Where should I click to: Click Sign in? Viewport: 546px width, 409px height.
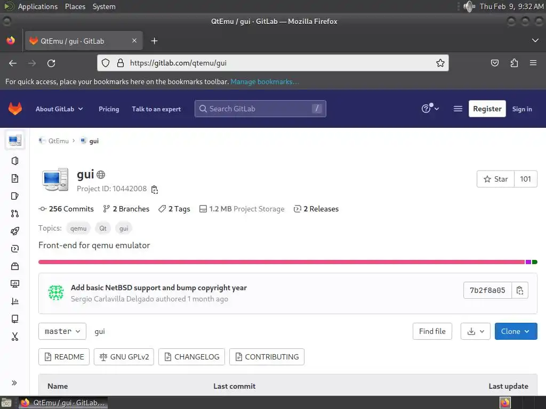(522, 109)
